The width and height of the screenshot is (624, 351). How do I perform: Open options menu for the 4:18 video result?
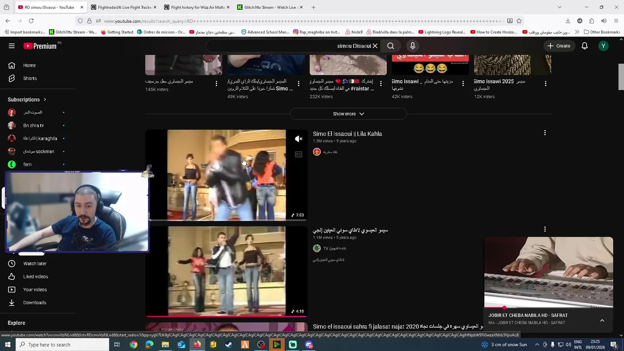pos(545,229)
